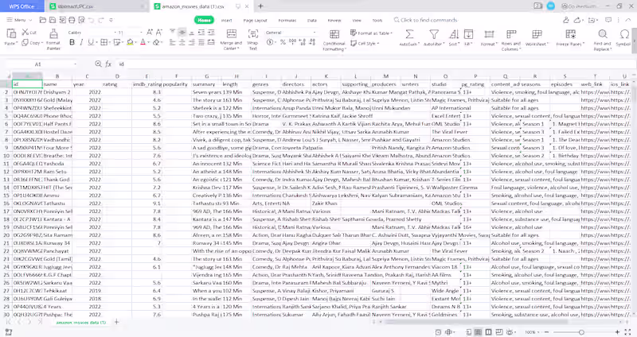Apply percent style with the % icon

(x=283, y=42)
